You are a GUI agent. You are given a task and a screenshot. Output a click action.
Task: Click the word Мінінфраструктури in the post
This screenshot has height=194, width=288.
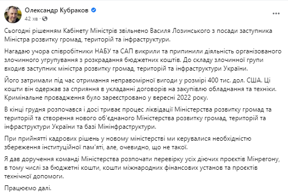(x=127, y=127)
